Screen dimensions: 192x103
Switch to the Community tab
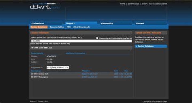(116, 23)
